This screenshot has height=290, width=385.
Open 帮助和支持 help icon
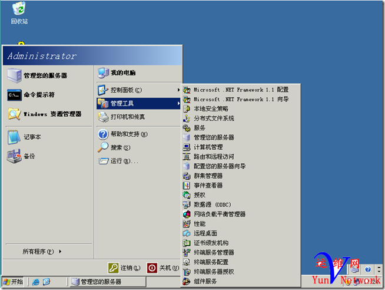coord(103,134)
